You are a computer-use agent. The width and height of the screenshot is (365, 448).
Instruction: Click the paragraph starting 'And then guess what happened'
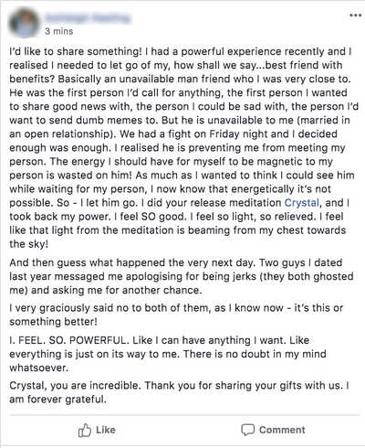pyautogui.click(x=182, y=276)
